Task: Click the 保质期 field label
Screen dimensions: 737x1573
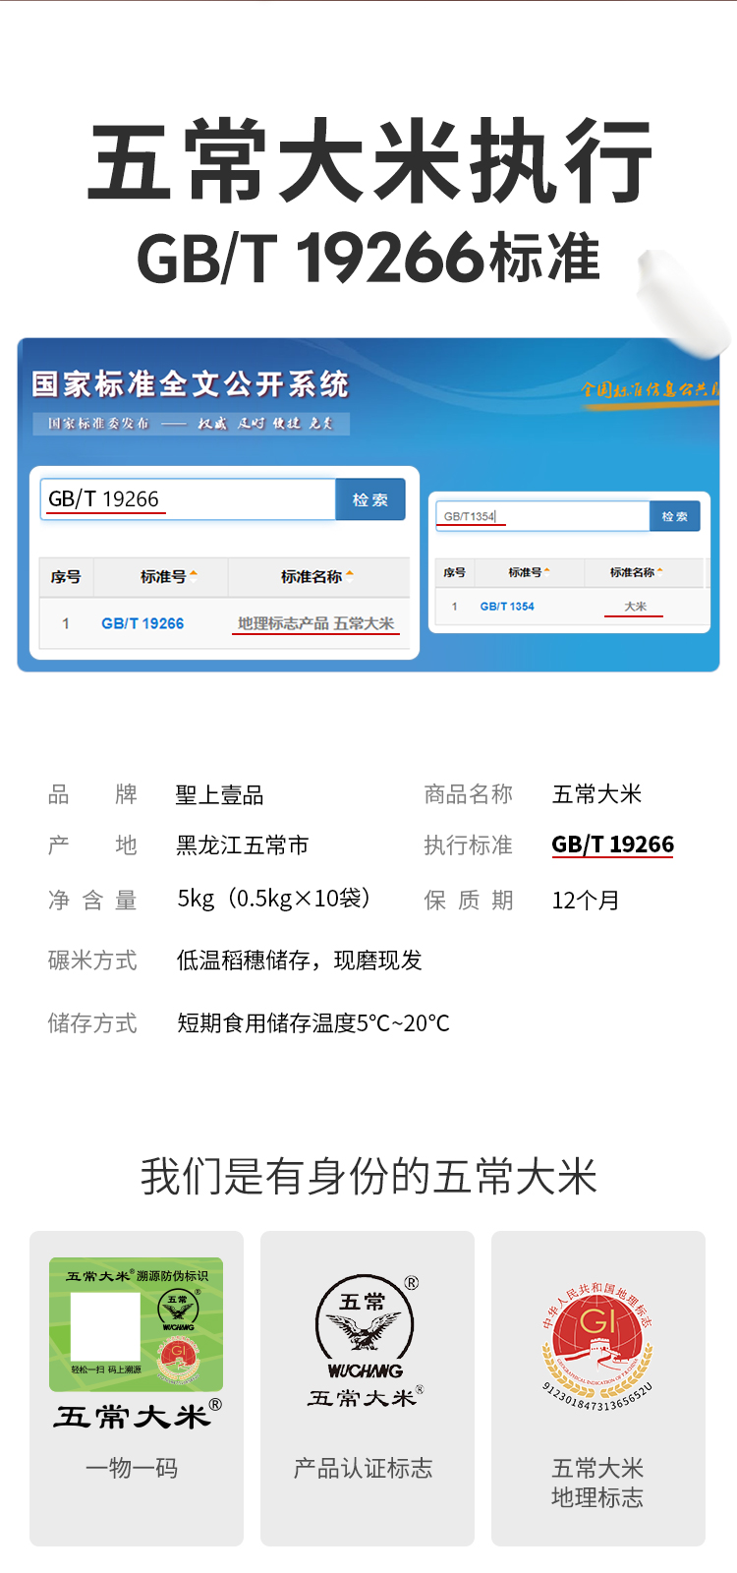Action: pos(469,901)
